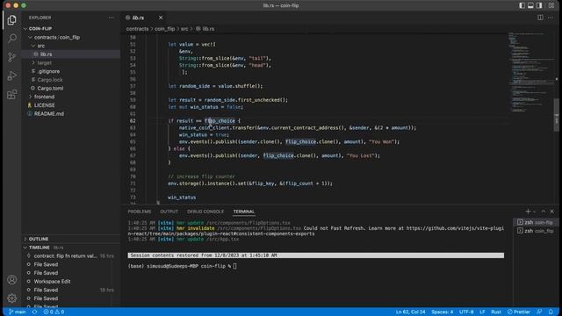Switch to PROBLEMS panel tab
The width and height of the screenshot is (562, 316).
[140, 212]
